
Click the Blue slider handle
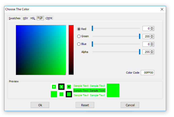[92, 44]
